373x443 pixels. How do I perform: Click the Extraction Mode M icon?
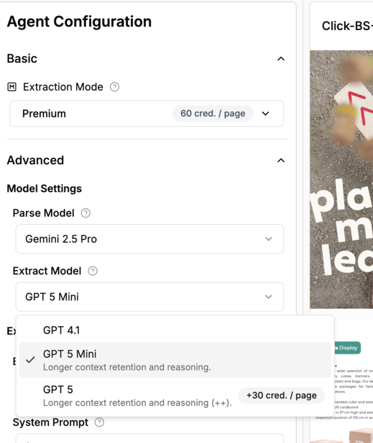coord(12,87)
